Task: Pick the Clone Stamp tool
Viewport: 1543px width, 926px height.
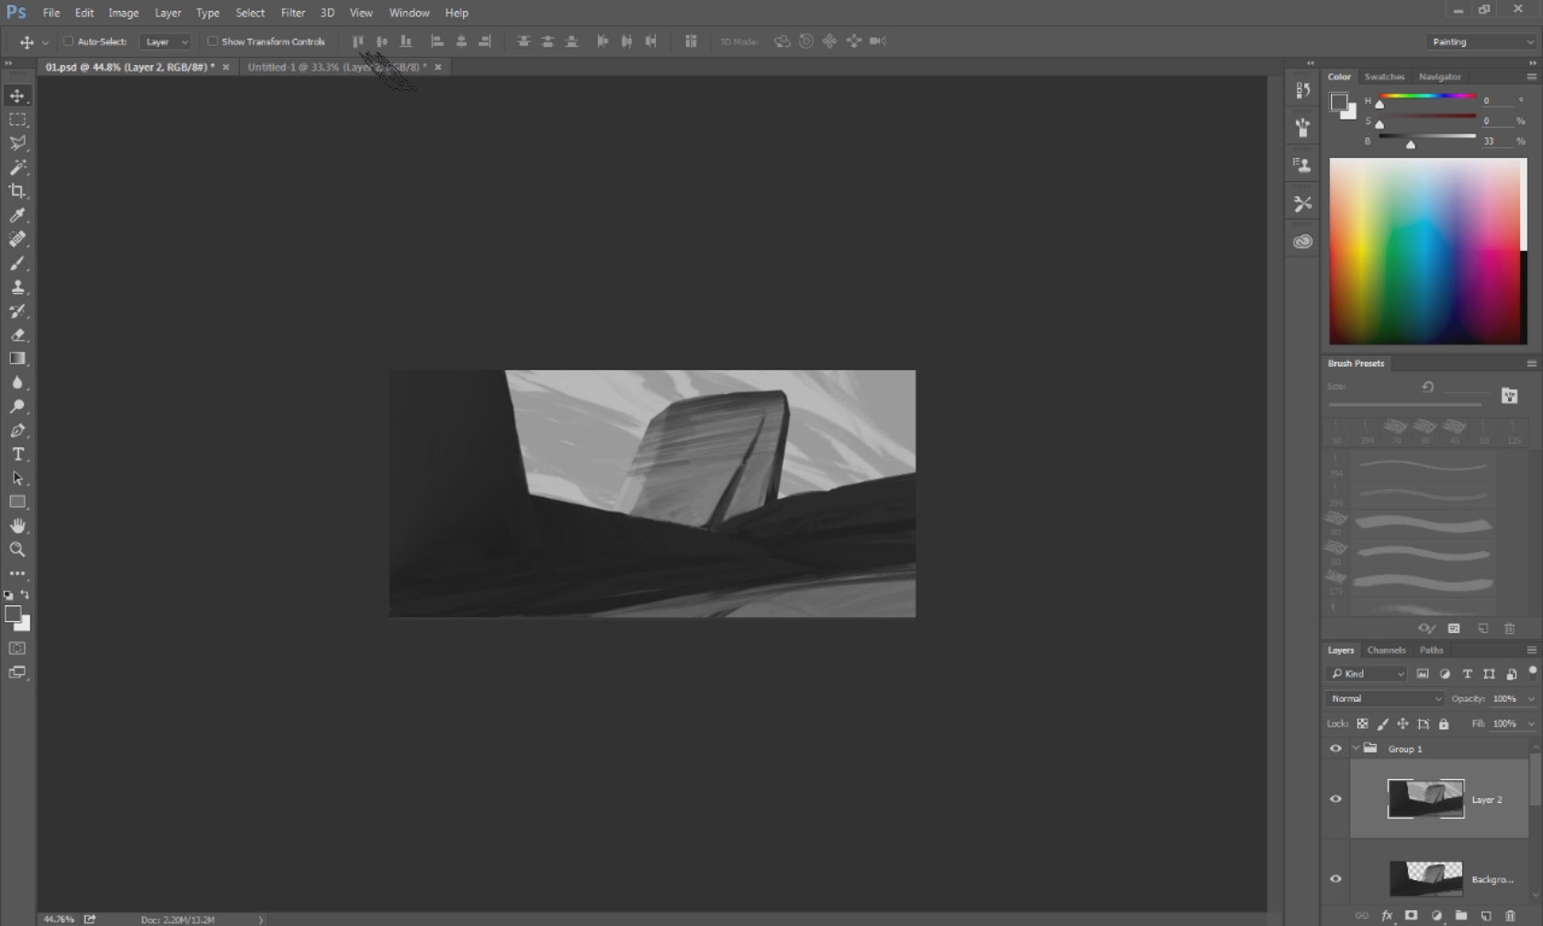Action: [17, 287]
